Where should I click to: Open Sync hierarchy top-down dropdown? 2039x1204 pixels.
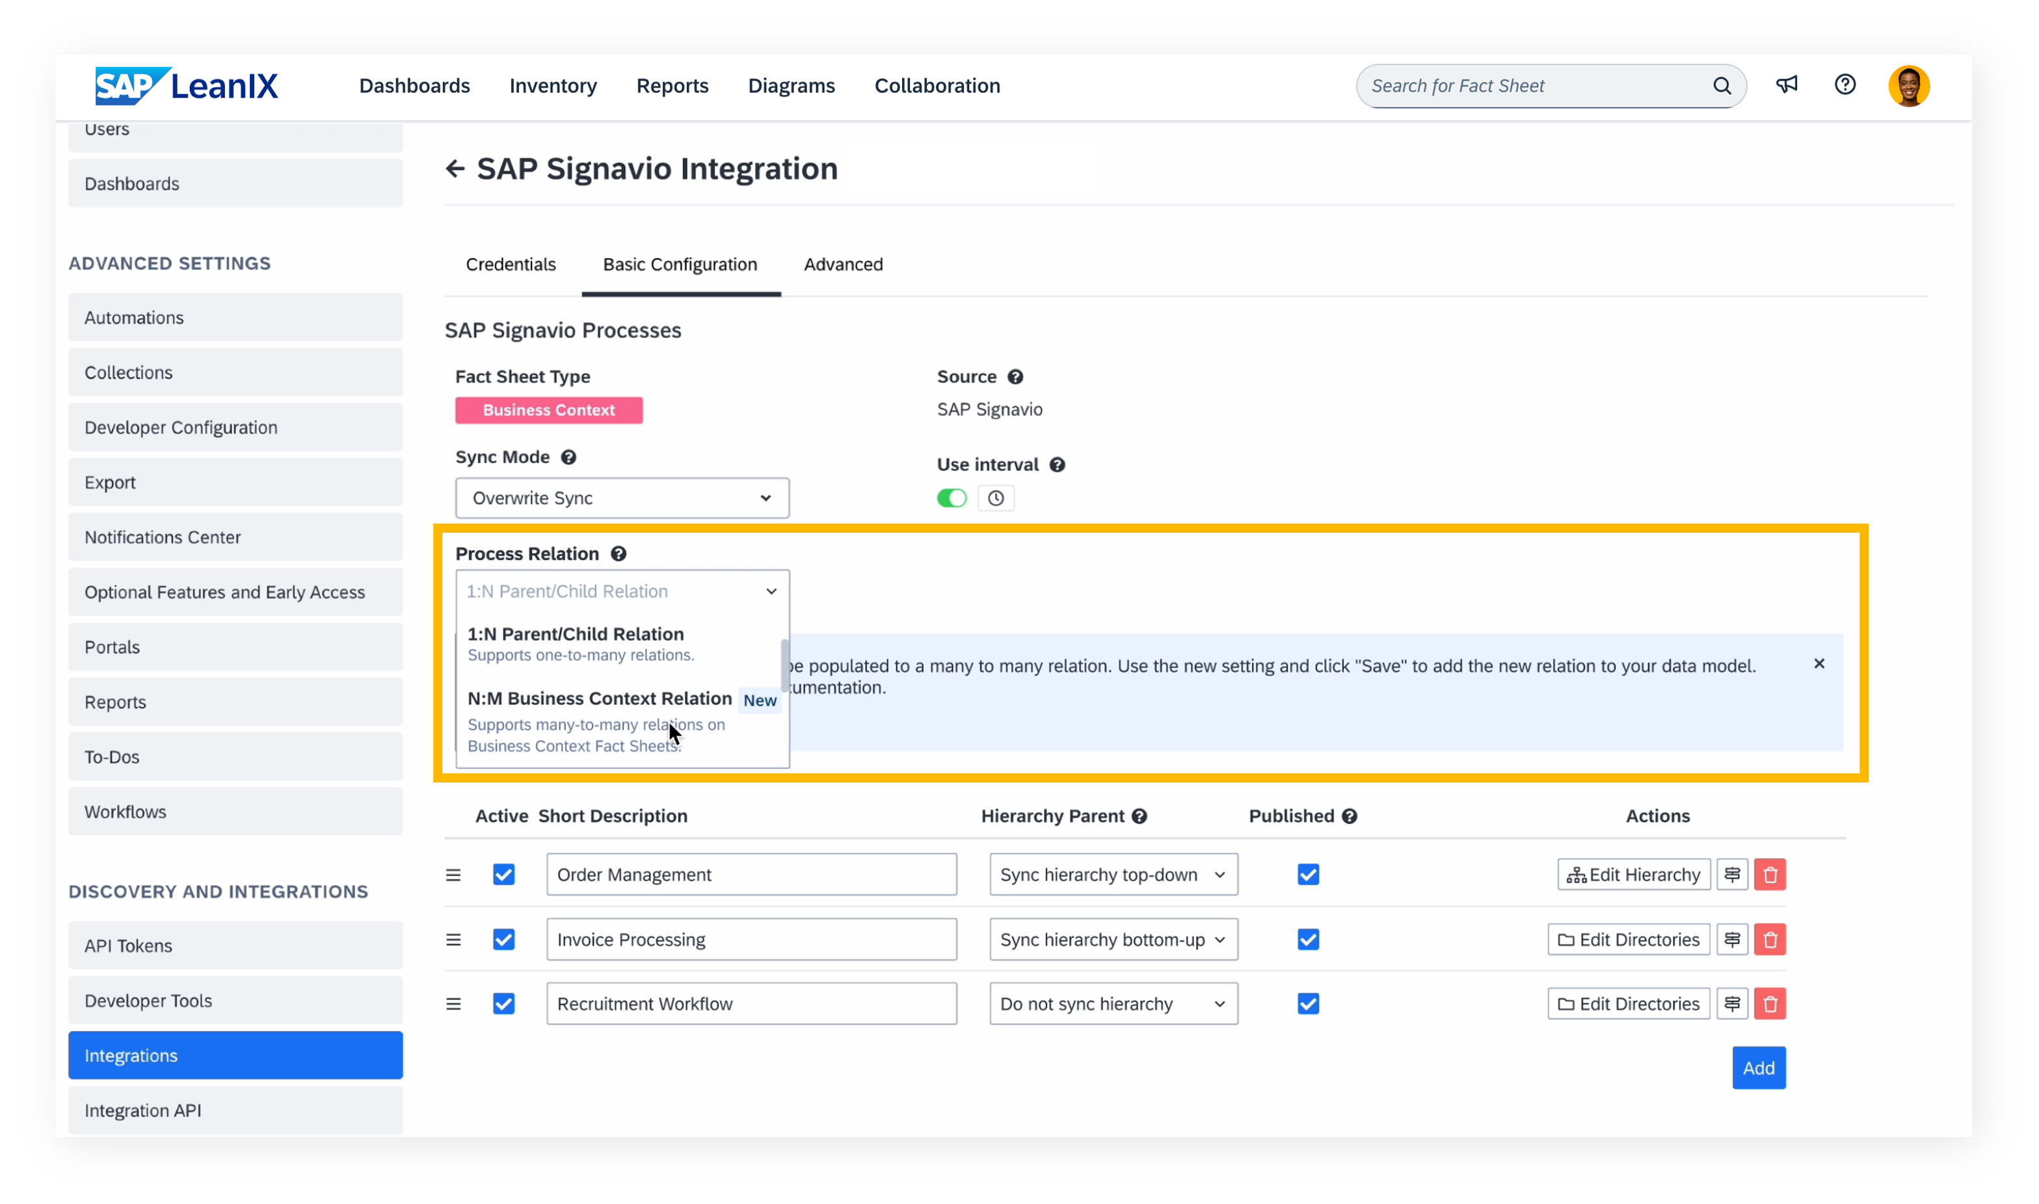tap(1113, 875)
